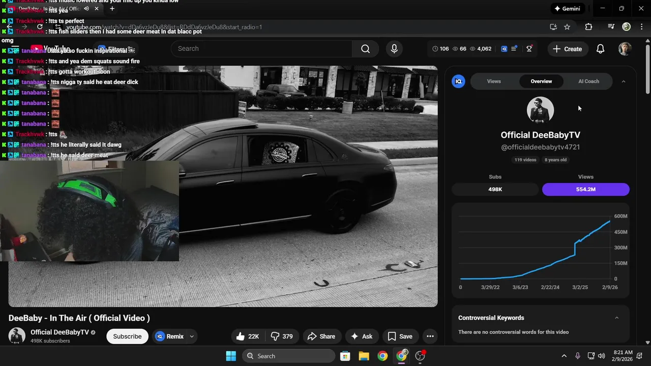651x366 pixels.
Task: Click the video player frame
Action: pyautogui.click(x=223, y=186)
